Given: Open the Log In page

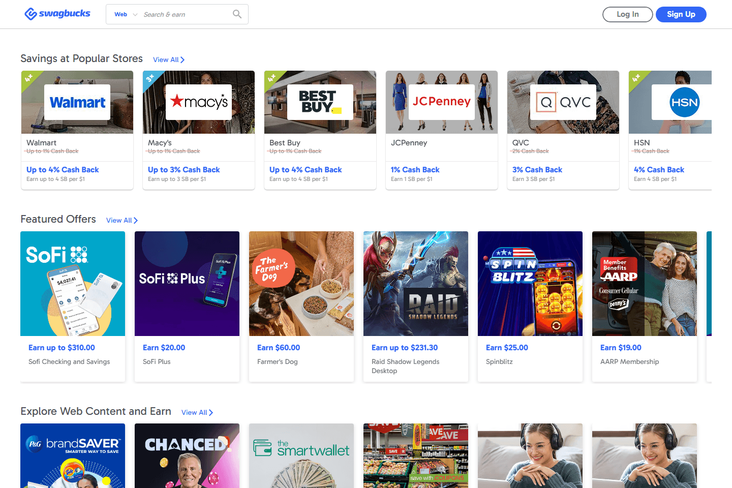Looking at the screenshot, I should coord(628,14).
